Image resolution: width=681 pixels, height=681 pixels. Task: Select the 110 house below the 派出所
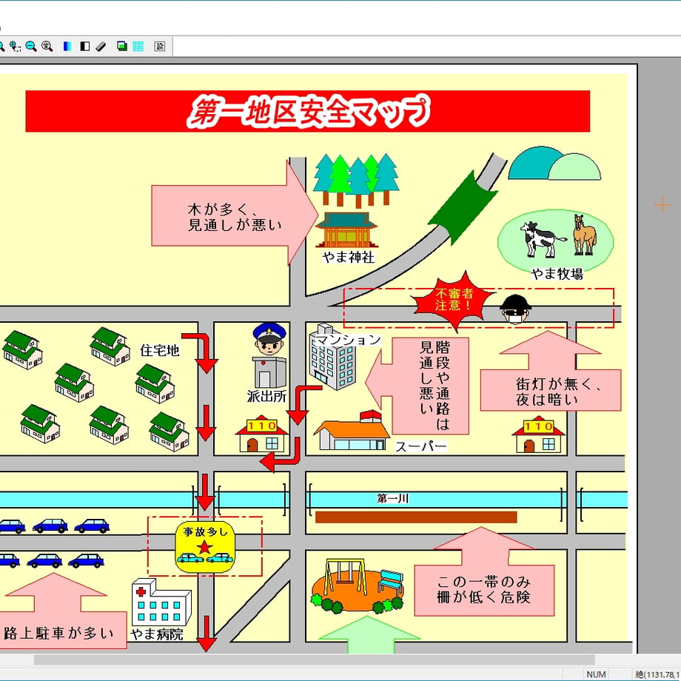(262, 436)
